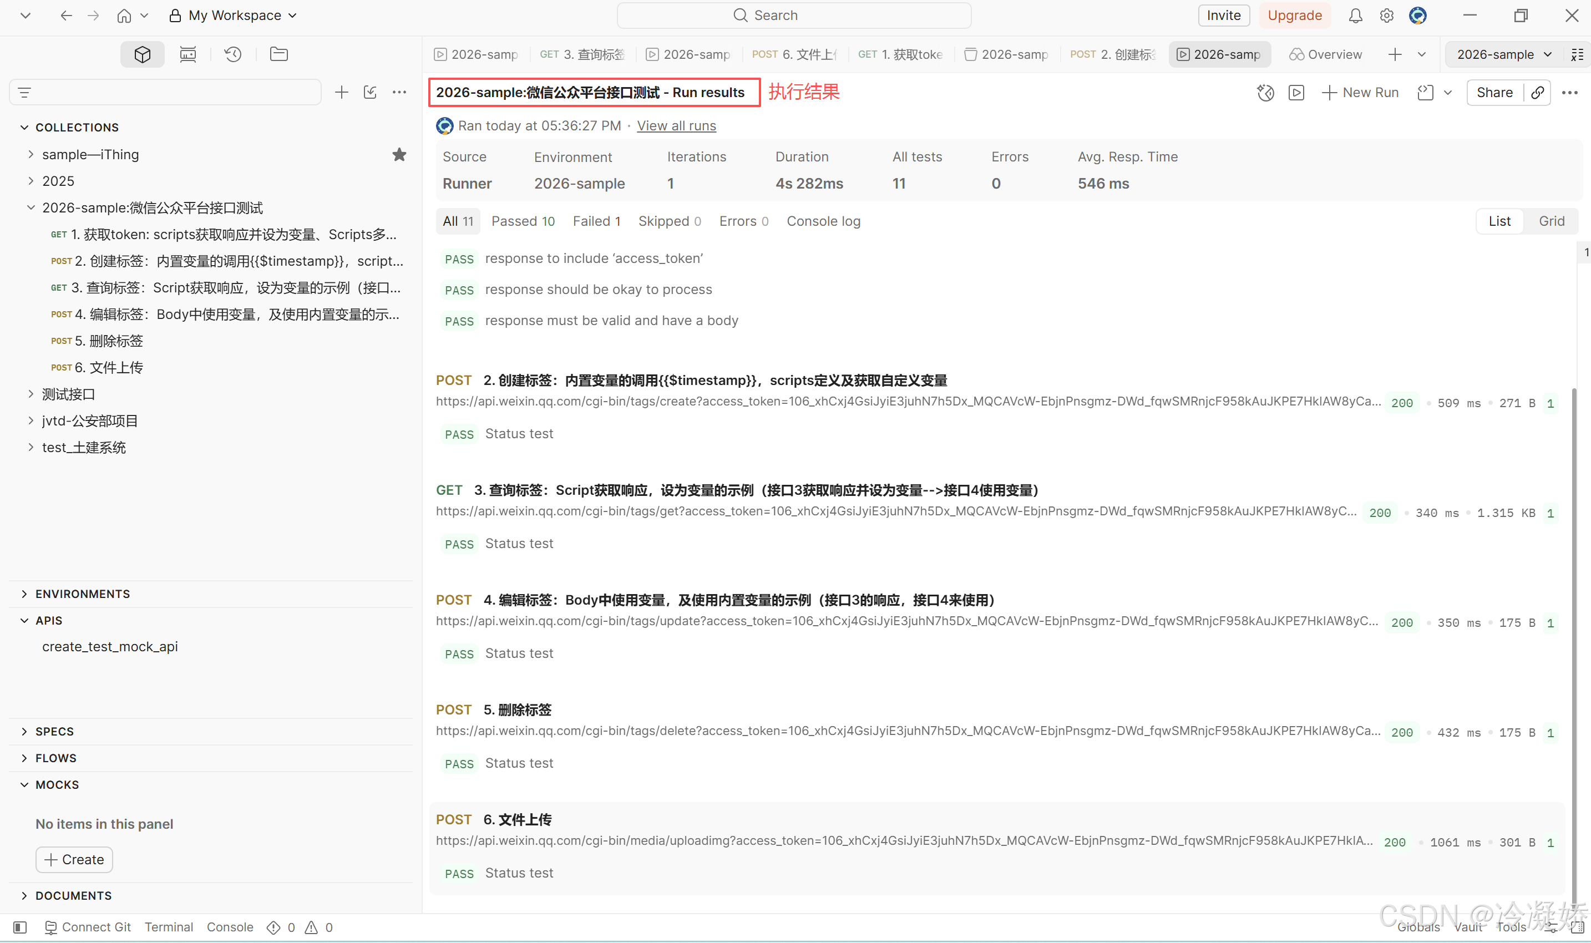The width and height of the screenshot is (1591, 943).
Task: Click the rerun play icon
Action: 1296,93
